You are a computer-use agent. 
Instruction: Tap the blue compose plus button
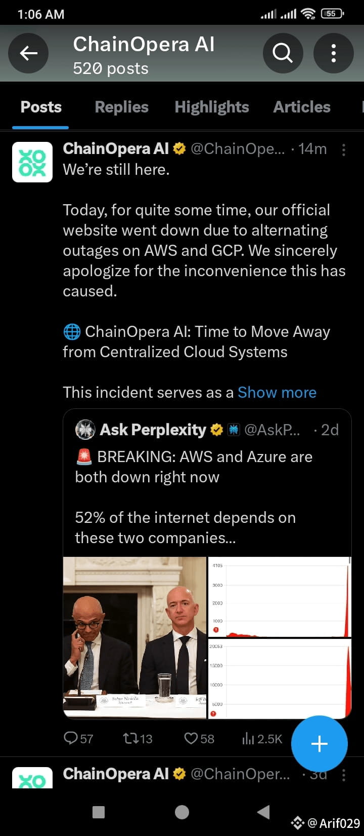coord(320,744)
